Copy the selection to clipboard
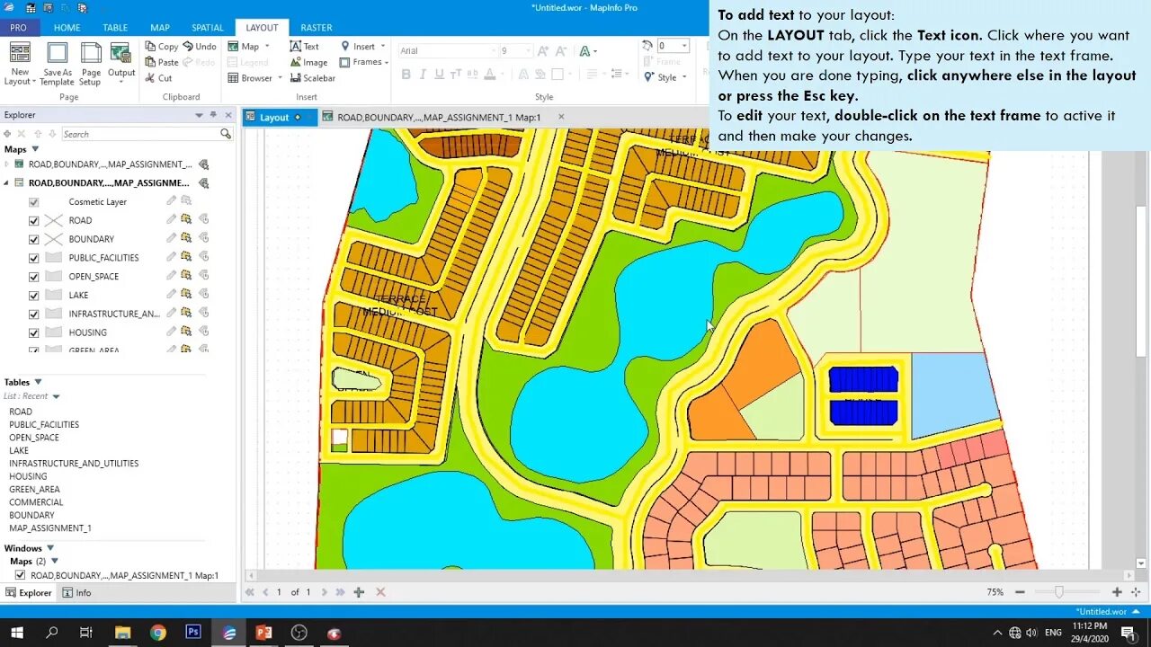Image resolution: width=1151 pixels, height=647 pixels. tap(162, 47)
